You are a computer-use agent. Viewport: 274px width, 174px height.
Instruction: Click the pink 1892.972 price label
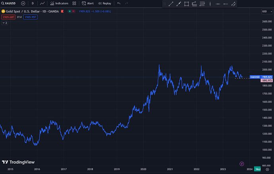pyautogui.click(x=267, y=81)
